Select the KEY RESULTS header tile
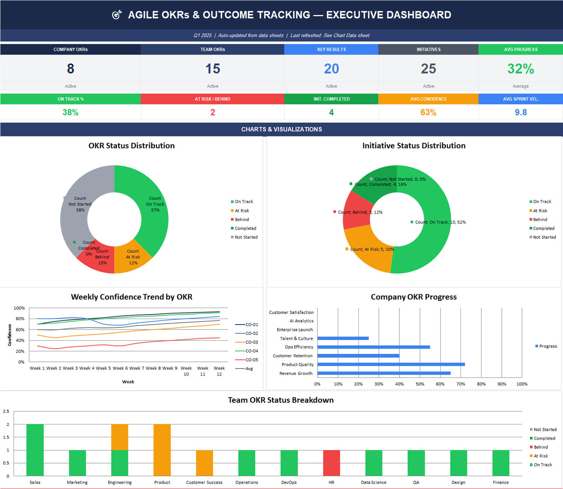This screenshot has height=489, width=563. click(x=331, y=50)
